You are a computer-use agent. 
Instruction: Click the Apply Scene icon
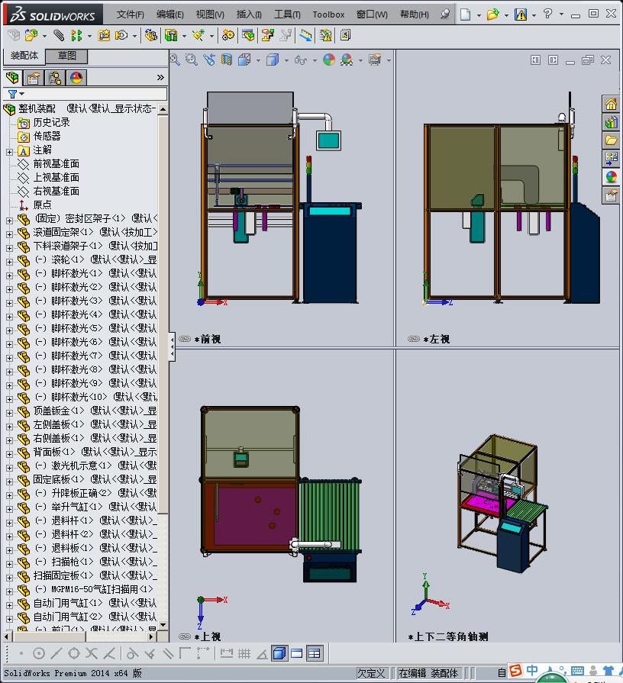point(347,60)
